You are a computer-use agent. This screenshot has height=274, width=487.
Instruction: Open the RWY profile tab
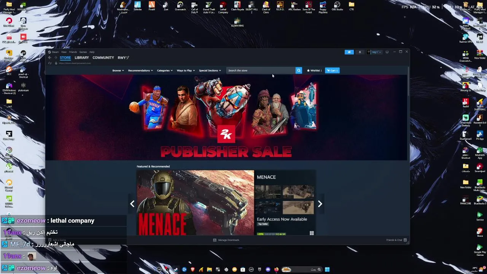click(x=123, y=58)
